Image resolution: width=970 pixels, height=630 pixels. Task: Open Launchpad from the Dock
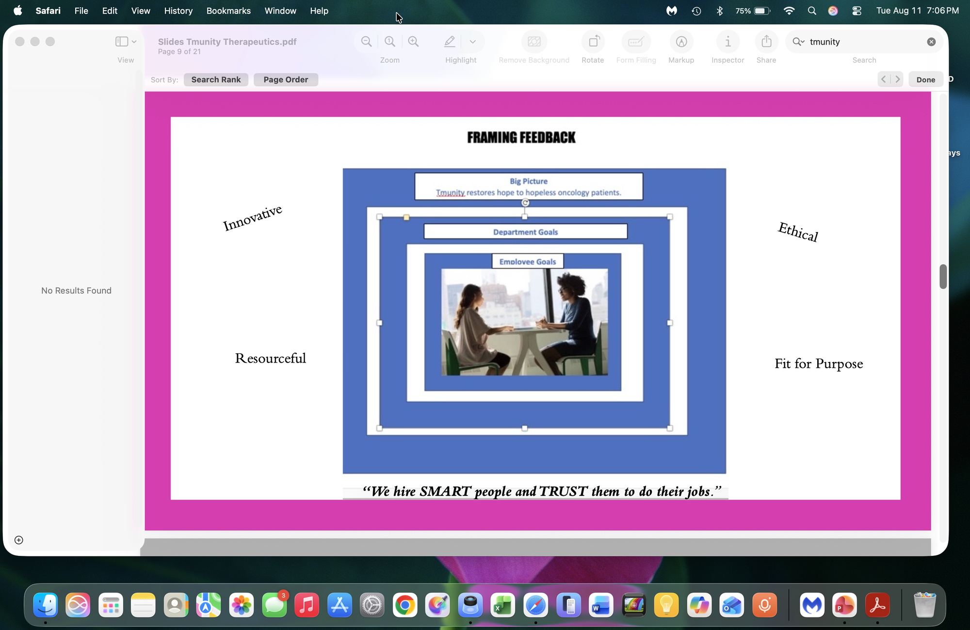coord(111,605)
